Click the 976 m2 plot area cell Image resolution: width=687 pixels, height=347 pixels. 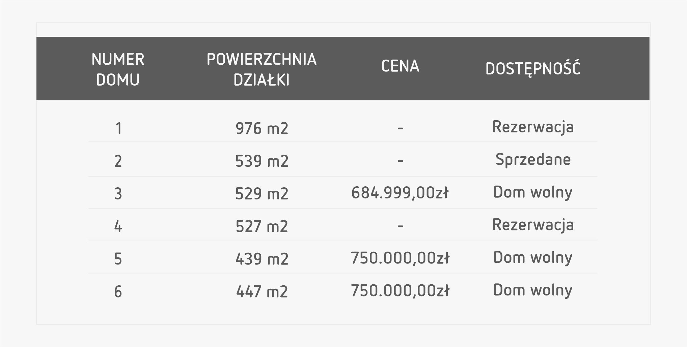coord(262,128)
